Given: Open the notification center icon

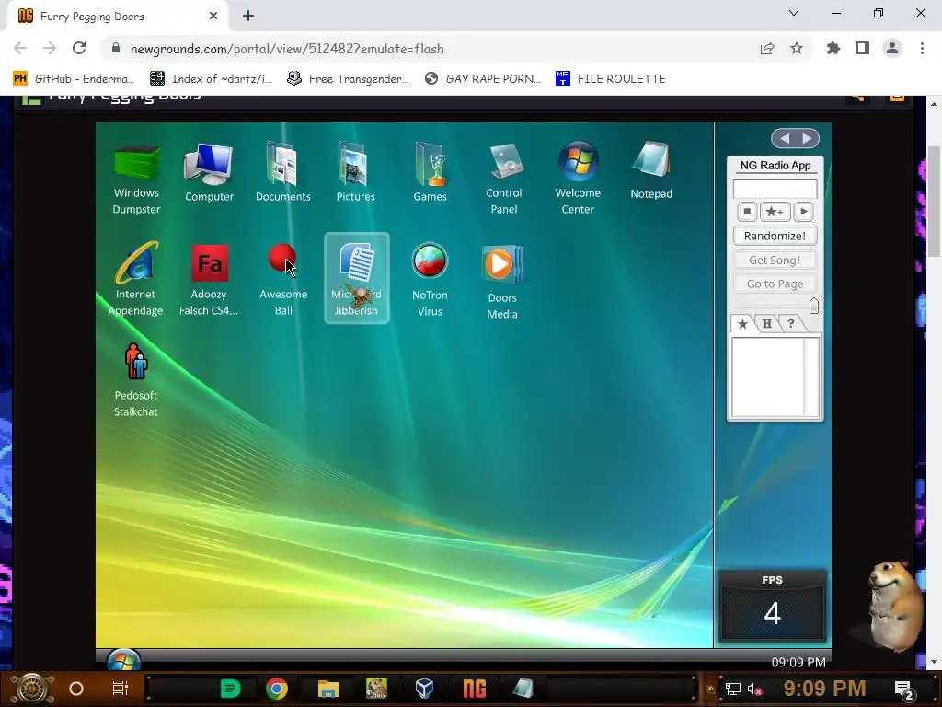Looking at the screenshot, I should (904, 690).
